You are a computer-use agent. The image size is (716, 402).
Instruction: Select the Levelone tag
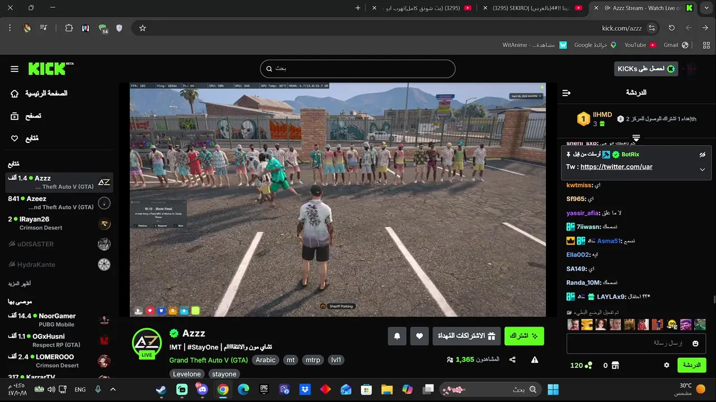tap(187, 374)
